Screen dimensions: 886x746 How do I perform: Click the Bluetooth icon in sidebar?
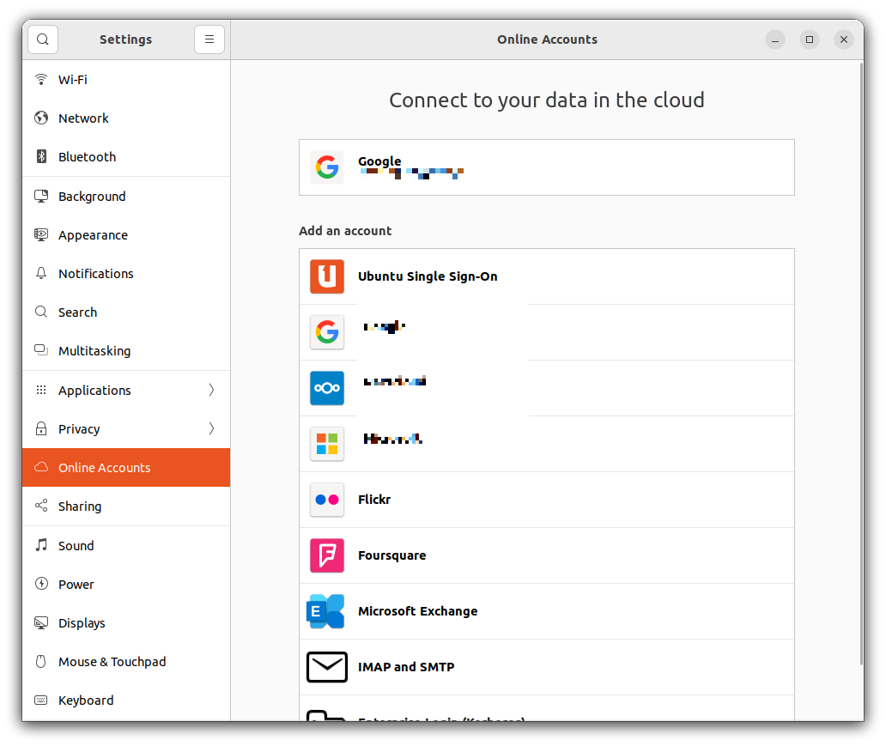click(x=41, y=156)
